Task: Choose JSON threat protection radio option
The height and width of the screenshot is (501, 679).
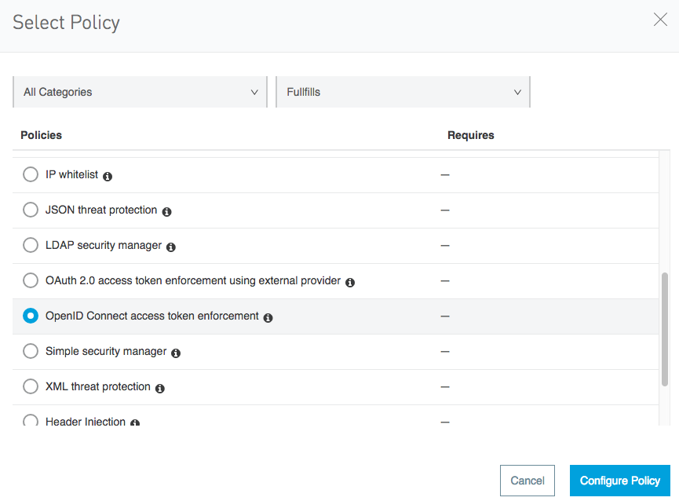Action: click(31, 210)
